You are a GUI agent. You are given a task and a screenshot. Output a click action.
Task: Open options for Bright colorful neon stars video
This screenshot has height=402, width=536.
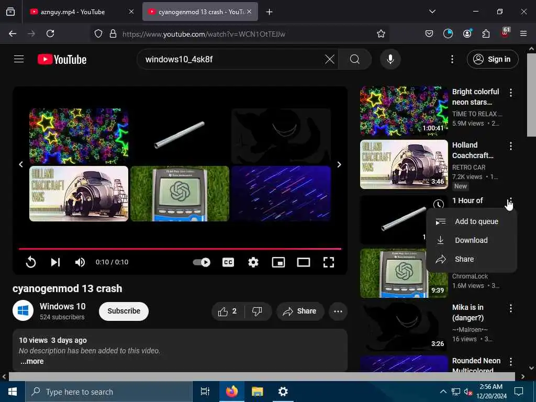click(511, 92)
